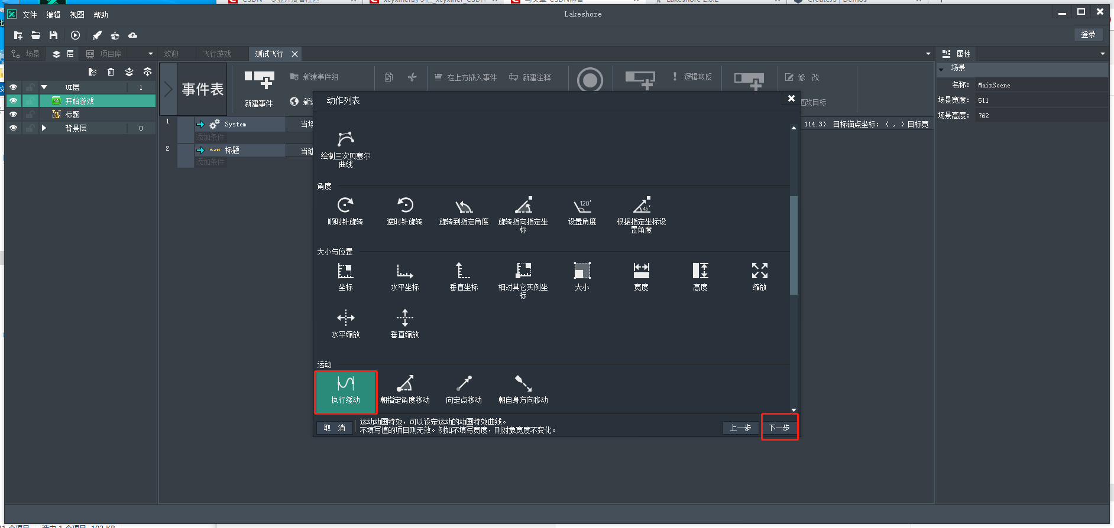Save the project with the disk icon

coord(53,35)
